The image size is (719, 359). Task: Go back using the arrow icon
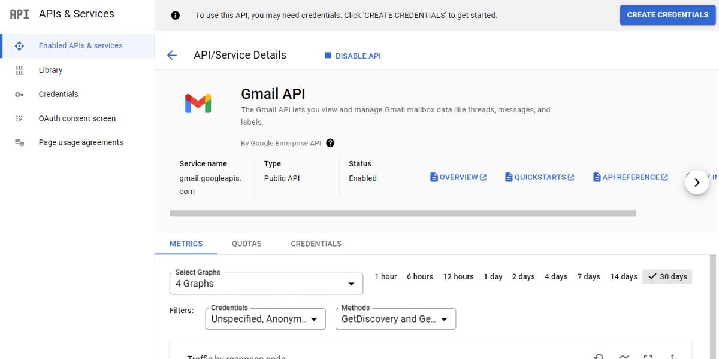(172, 56)
